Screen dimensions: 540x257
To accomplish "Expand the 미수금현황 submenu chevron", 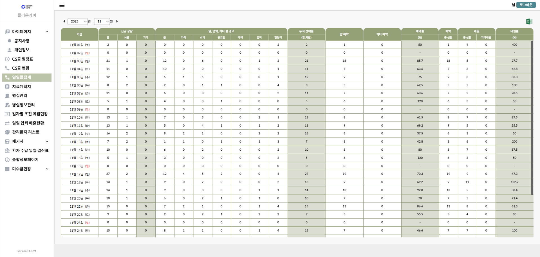I will 47,169.
